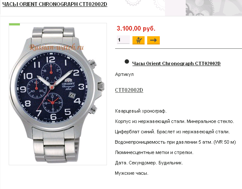The image size is (242, 189).
Task: Click the price 3.100,00 руб.
Action: [x=136, y=28]
